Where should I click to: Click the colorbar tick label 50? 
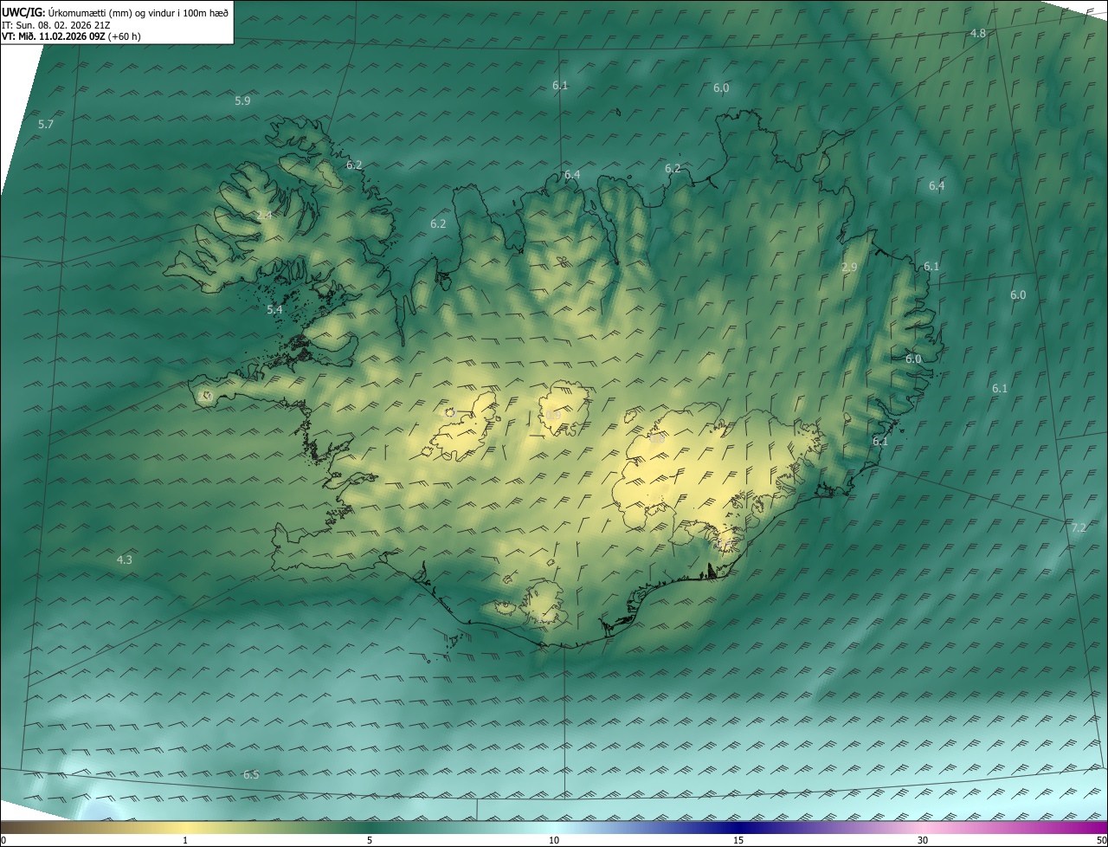point(1100,840)
